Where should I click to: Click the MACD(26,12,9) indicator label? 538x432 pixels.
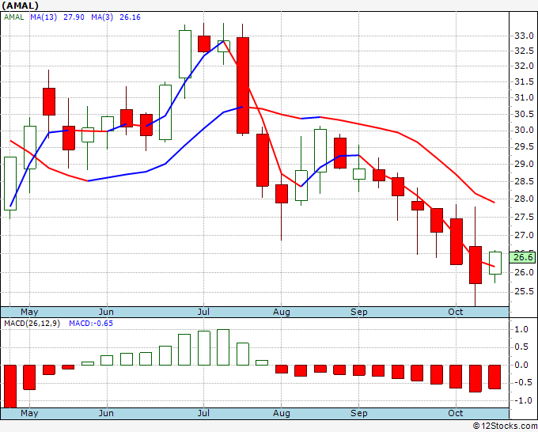click(x=32, y=324)
